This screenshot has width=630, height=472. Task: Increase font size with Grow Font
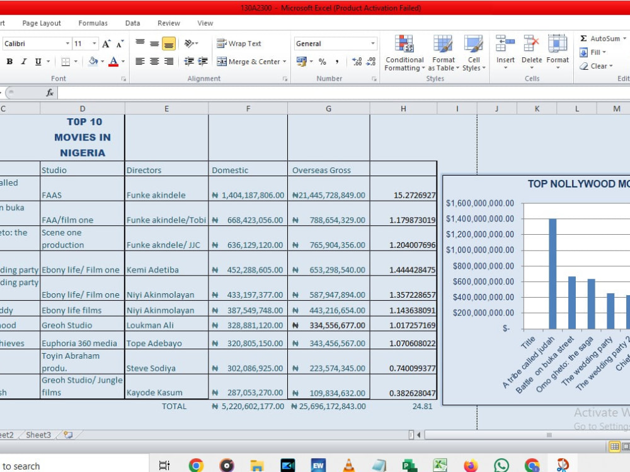tap(106, 43)
